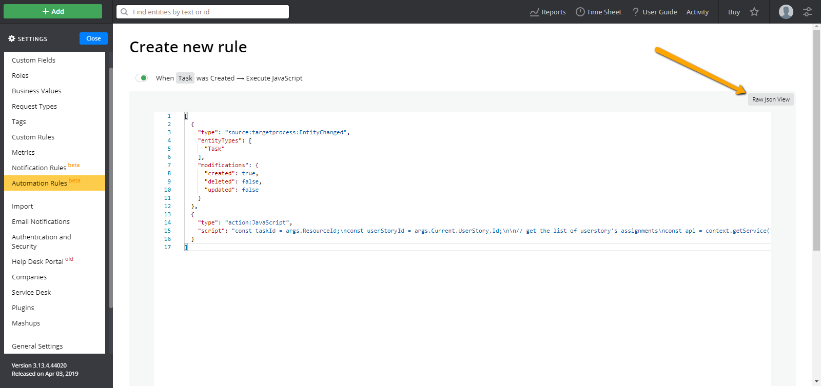
Task: Open Authentication and Security settings
Action: pyautogui.click(x=54, y=241)
